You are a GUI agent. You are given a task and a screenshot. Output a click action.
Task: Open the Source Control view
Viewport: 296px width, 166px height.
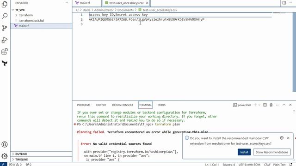[x=5, y=28]
